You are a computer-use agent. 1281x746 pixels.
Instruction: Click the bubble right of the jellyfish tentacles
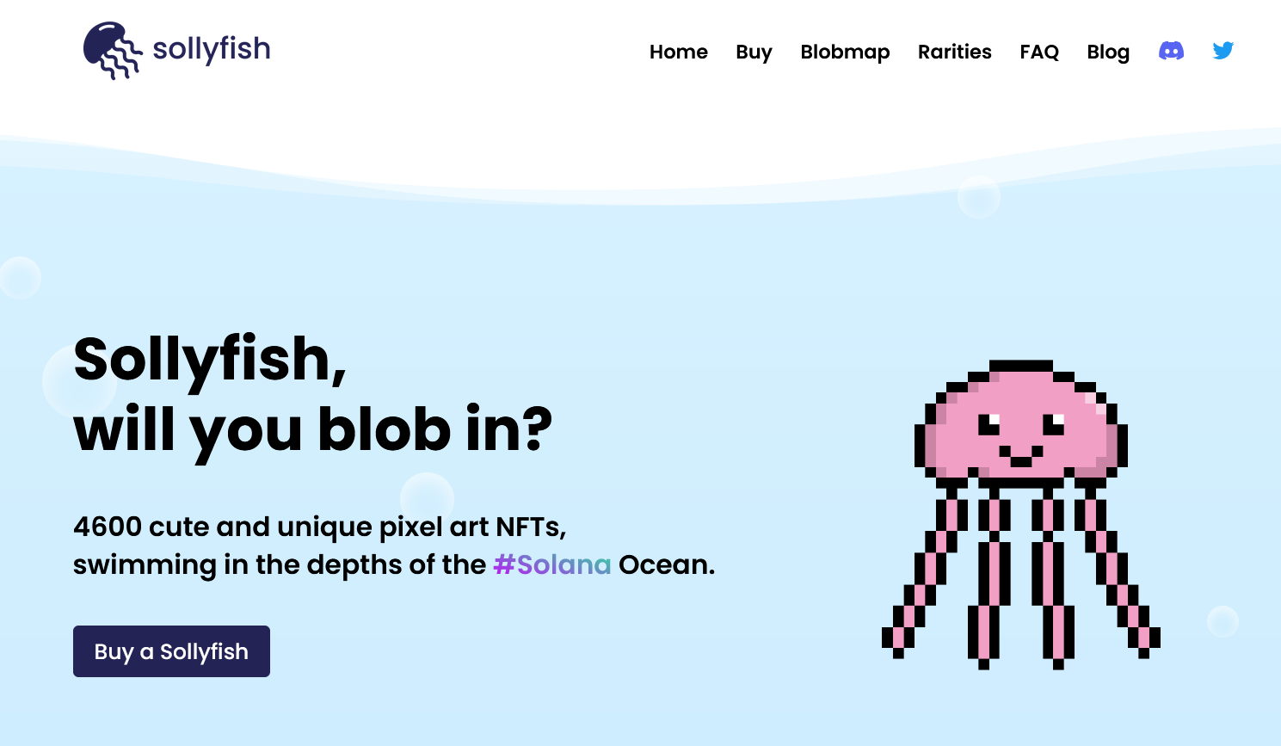pos(1222,621)
